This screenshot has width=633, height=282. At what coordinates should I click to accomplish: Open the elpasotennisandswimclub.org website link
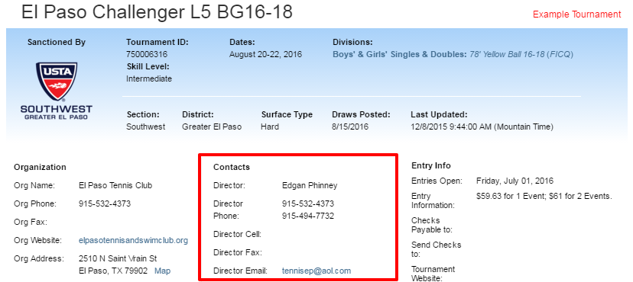point(133,241)
